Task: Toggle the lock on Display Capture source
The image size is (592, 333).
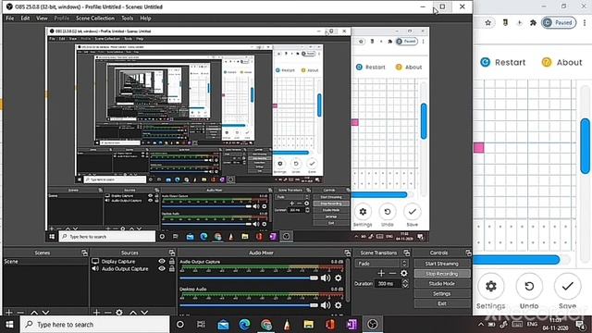Action: [x=172, y=261]
